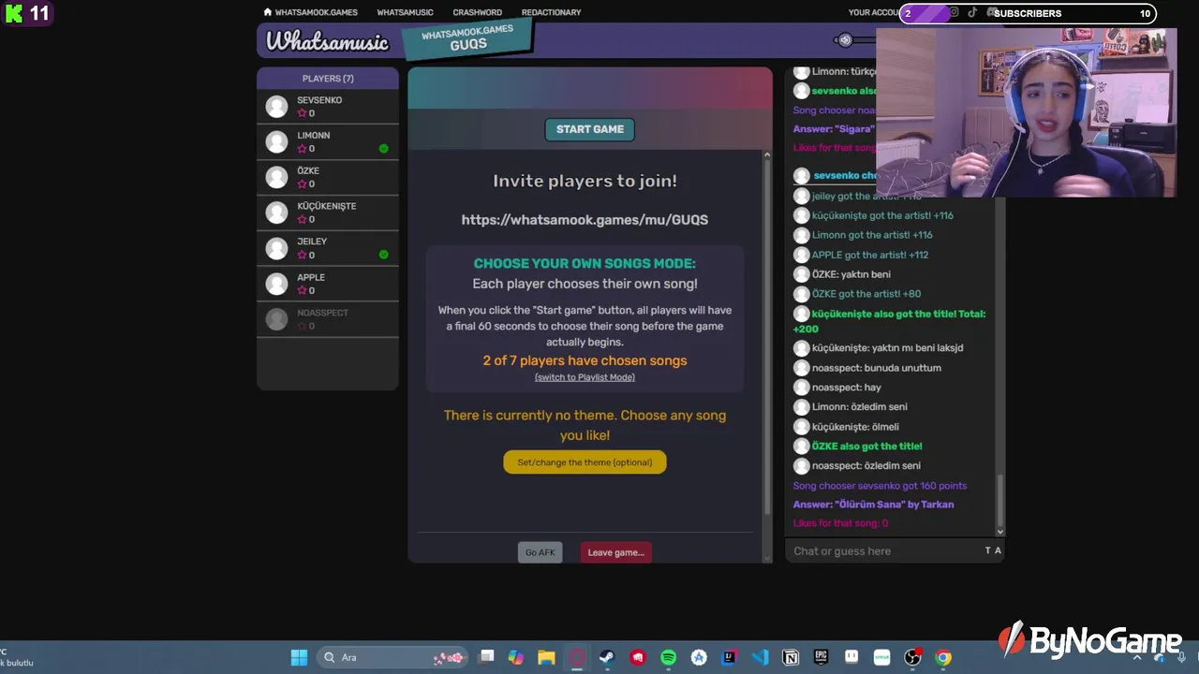Screen dimensions: 1199x674
Task: Click the larger A text-size icon in chat
Action: (998, 550)
